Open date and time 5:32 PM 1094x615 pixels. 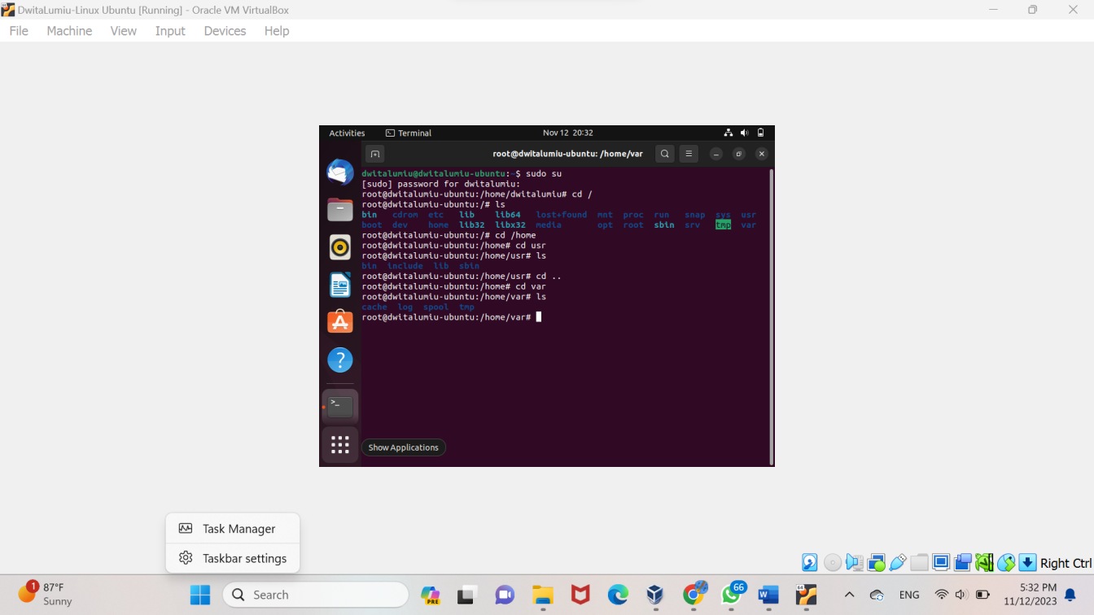1030,595
